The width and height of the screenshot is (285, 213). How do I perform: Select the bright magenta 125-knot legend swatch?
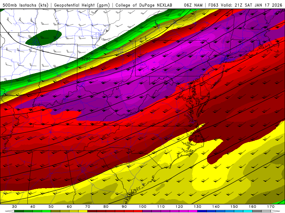(x=193, y=211)
